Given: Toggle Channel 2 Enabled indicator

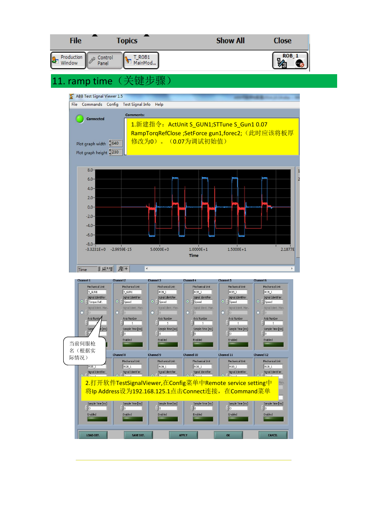Looking at the screenshot, I should click(x=133, y=344).
